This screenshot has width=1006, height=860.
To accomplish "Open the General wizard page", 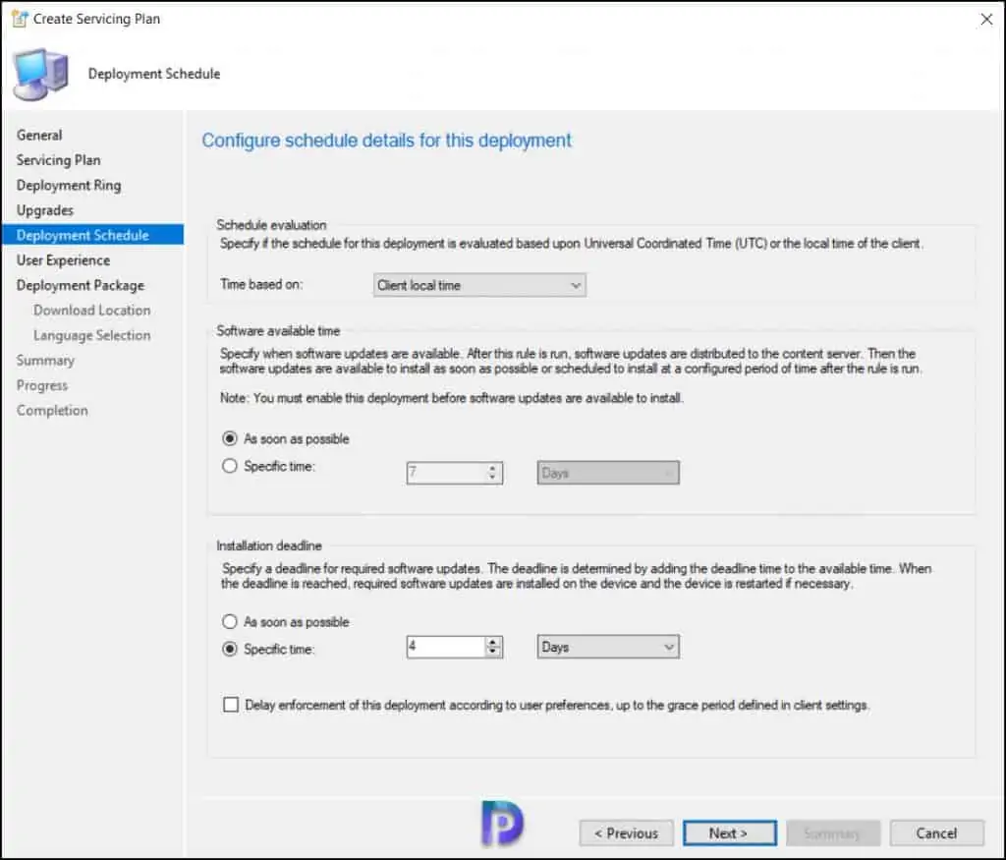I will tap(39, 135).
